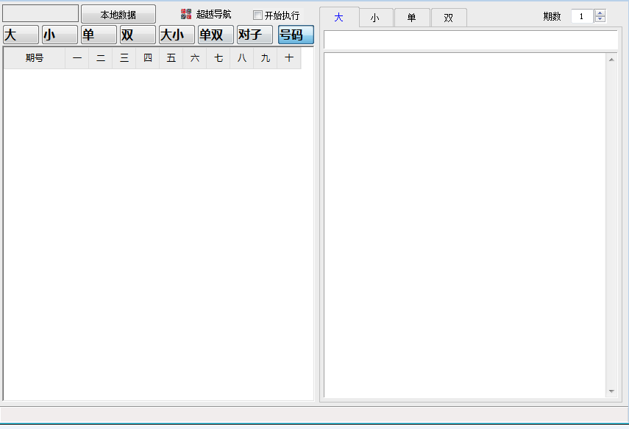Click the 期号 column header
629x429 pixels.
pos(35,58)
